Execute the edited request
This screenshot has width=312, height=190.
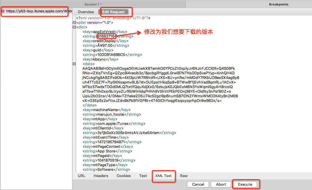[x=245, y=184]
